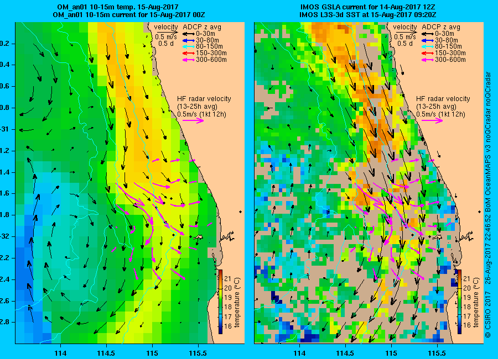The height and width of the screenshot is (359, 498).
Task: Click 'velocity' label on the OM_an01 map
Action: coord(166,27)
